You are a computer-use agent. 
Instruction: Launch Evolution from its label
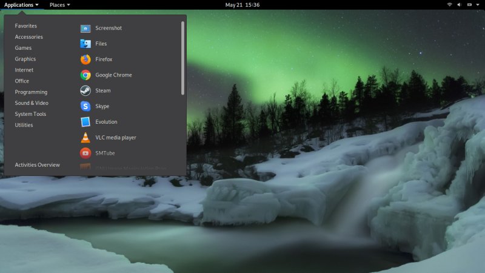pyautogui.click(x=107, y=122)
